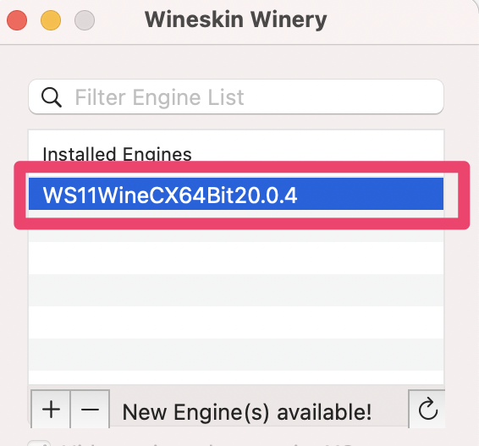Click the Installed Engines list header
The width and height of the screenshot is (479, 446).
[117, 154]
